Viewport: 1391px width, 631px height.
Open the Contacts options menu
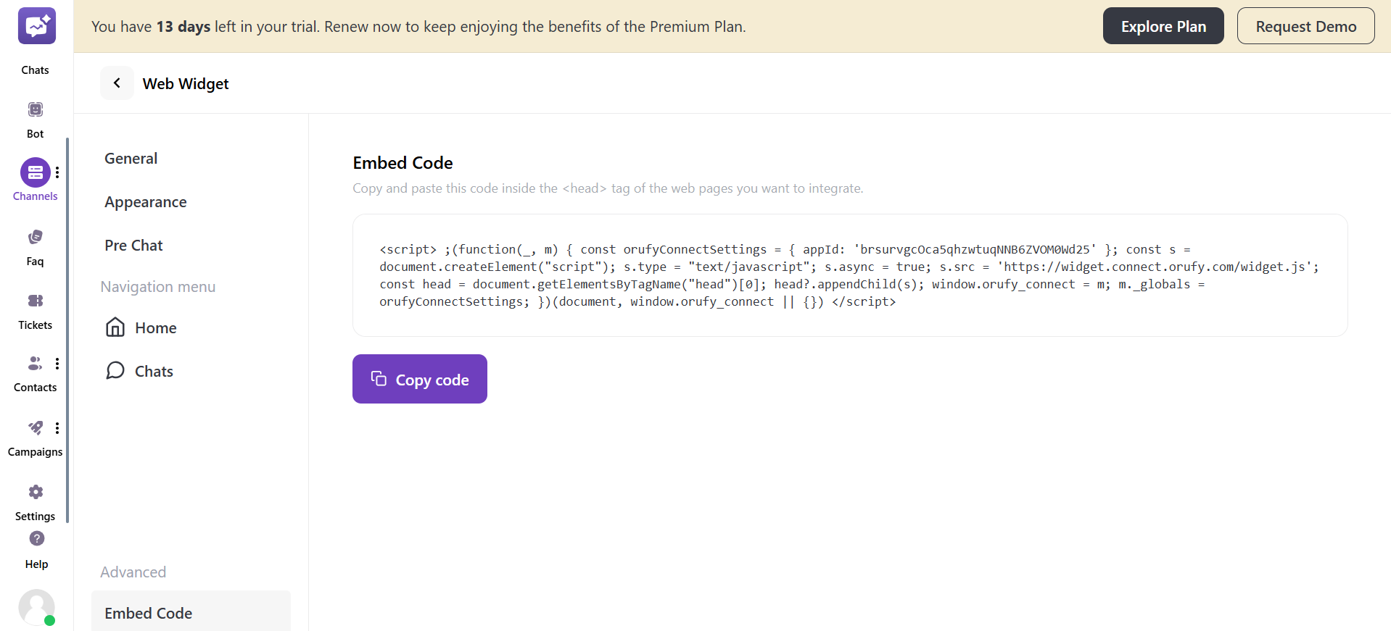[x=57, y=363]
